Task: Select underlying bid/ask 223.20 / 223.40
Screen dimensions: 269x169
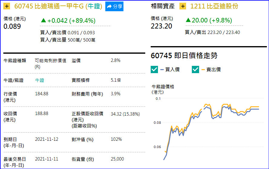Action: tap(224, 32)
